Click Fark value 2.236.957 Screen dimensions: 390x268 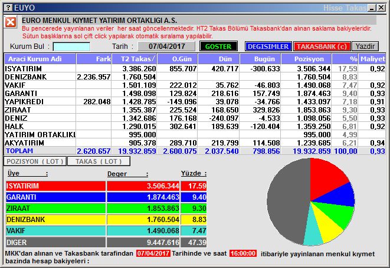[94, 77]
